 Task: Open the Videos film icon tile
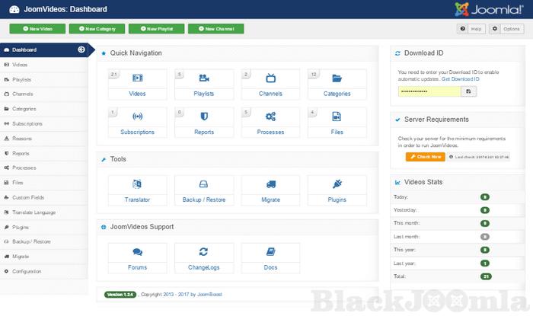(137, 78)
